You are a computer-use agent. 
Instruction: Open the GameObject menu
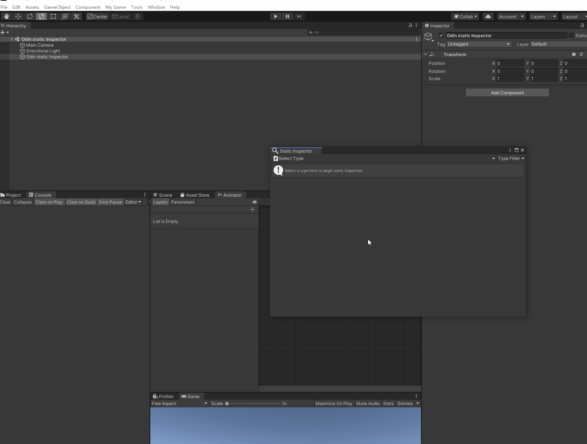(x=57, y=7)
